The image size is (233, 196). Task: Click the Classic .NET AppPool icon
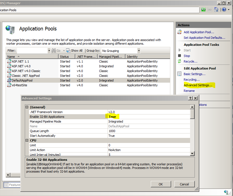(x=9, y=76)
